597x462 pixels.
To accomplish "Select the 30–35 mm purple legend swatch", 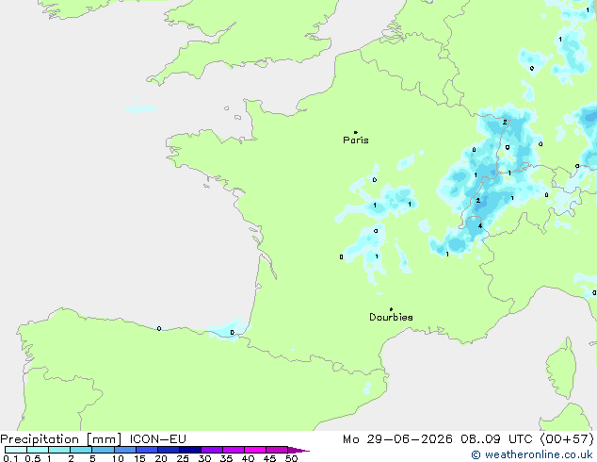I will tap(212, 450).
